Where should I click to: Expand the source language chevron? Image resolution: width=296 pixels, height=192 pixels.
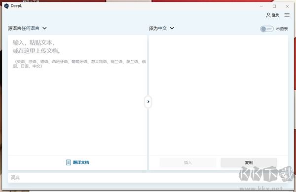pyautogui.click(x=44, y=28)
